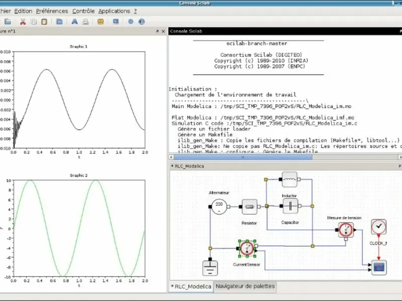Screen dimensions: 402x301
Task: Click the console horizontal scrollbar thumb
Action: click(243, 157)
